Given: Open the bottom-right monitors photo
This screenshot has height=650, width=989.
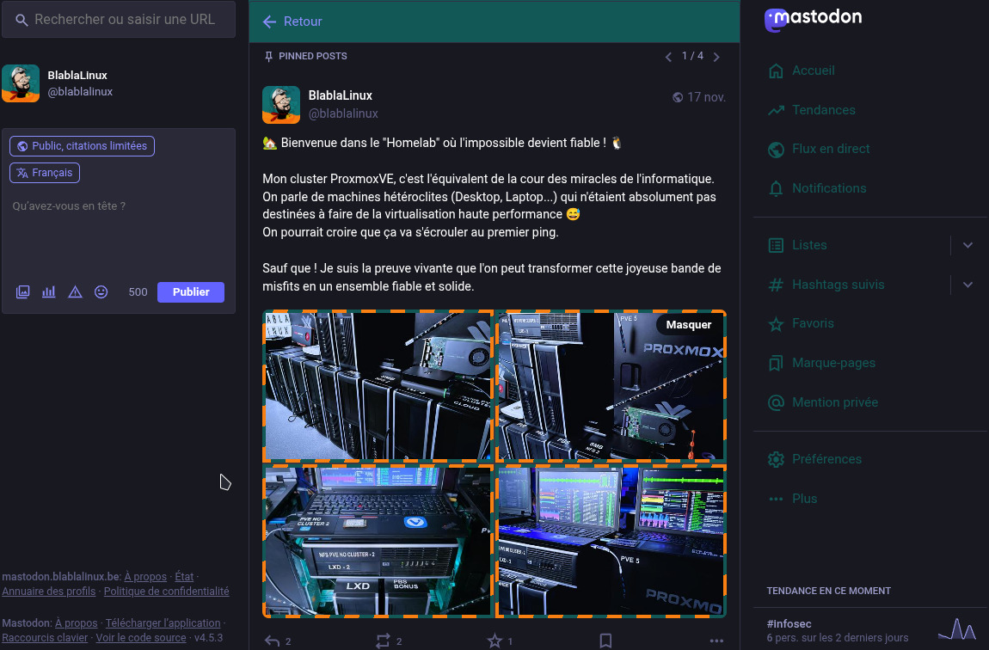Looking at the screenshot, I should [611, 541].
